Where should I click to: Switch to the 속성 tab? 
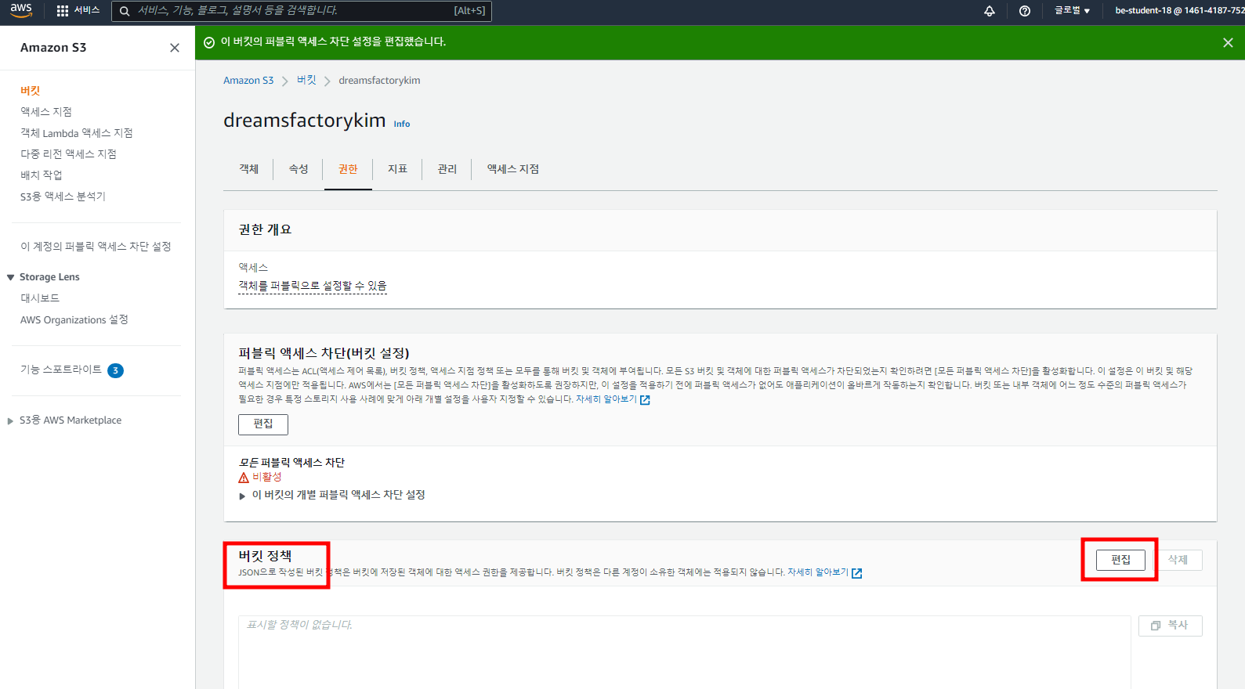[x=299, y=169]
